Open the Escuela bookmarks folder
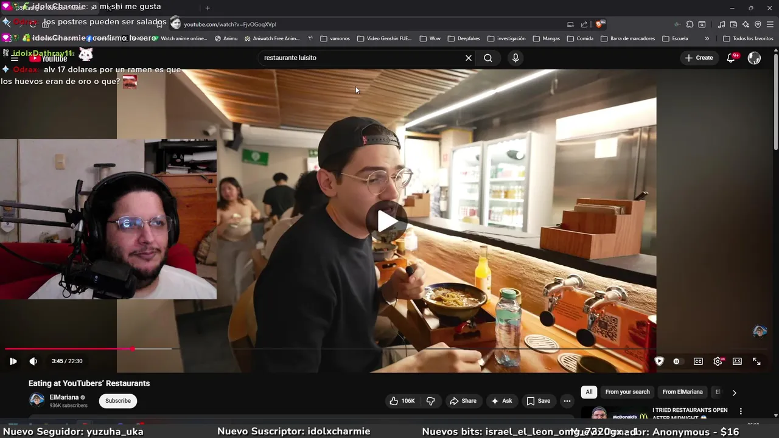 675,38
